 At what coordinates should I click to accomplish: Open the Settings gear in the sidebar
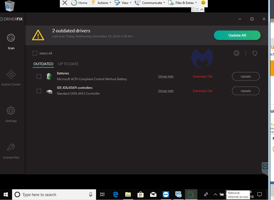tap(11, 114)
